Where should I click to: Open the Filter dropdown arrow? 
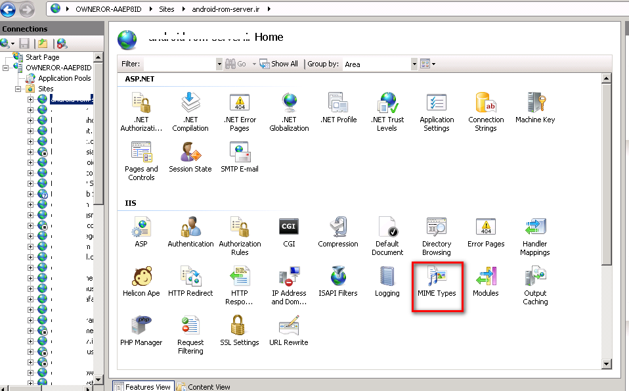tap(219, 64)
